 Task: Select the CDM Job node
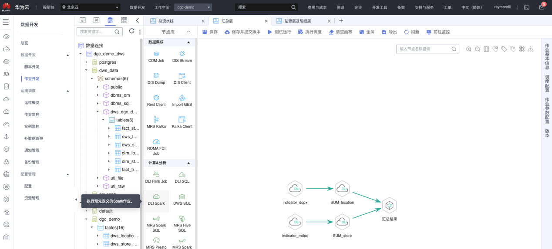click(x=156, y=56)
